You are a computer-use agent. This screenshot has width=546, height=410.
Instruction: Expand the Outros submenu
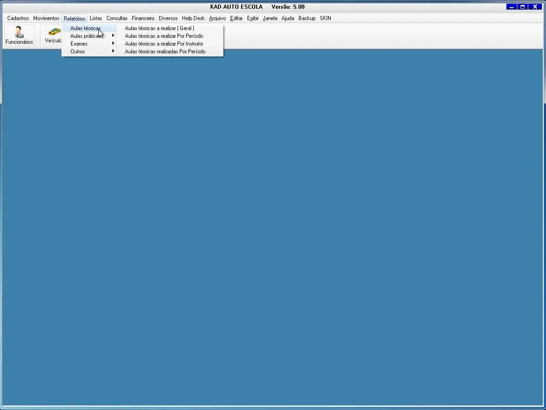point(78,51)
